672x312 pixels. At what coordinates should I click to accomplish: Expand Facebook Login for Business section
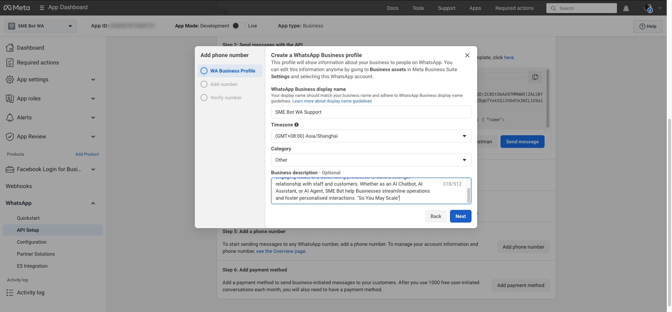click(93, 169)
